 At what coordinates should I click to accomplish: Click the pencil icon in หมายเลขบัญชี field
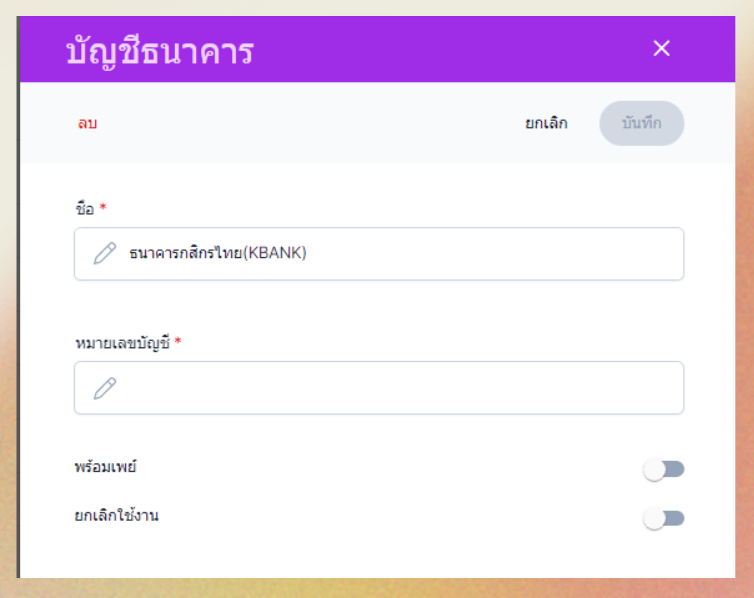click(104, 388)
